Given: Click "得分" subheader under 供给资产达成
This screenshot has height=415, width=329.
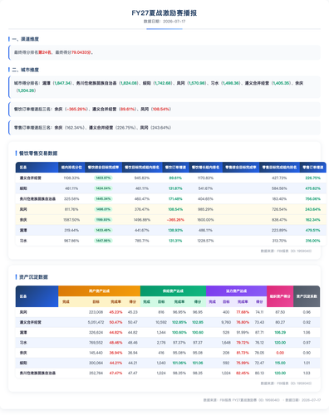Looking at the screenshot, I should [198, 301].
